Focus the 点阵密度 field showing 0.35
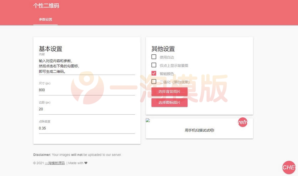 coord(87,128)
